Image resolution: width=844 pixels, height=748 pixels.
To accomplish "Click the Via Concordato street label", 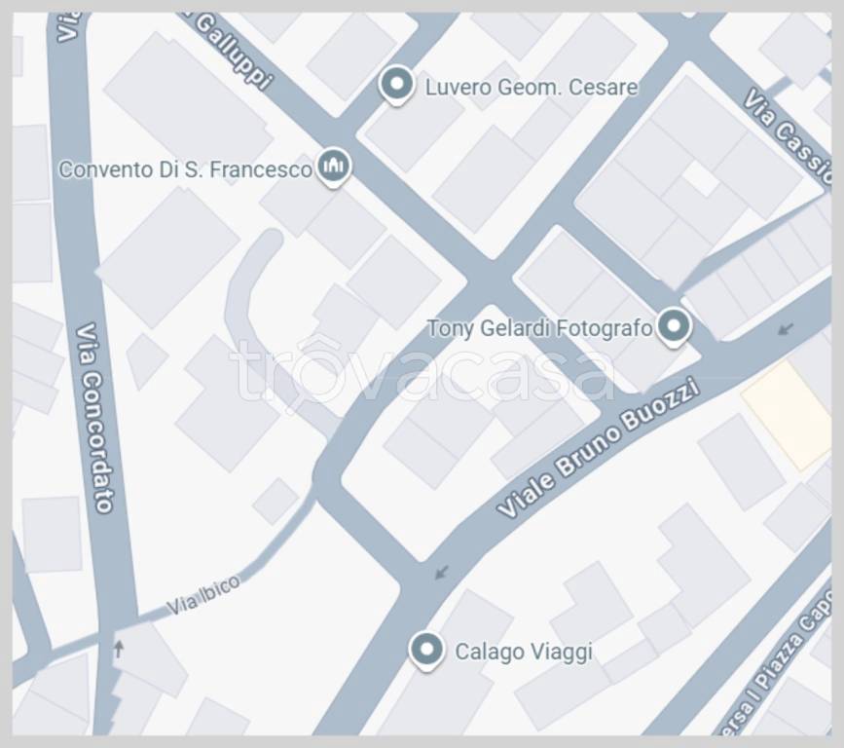I will click(x=95, y=418).
